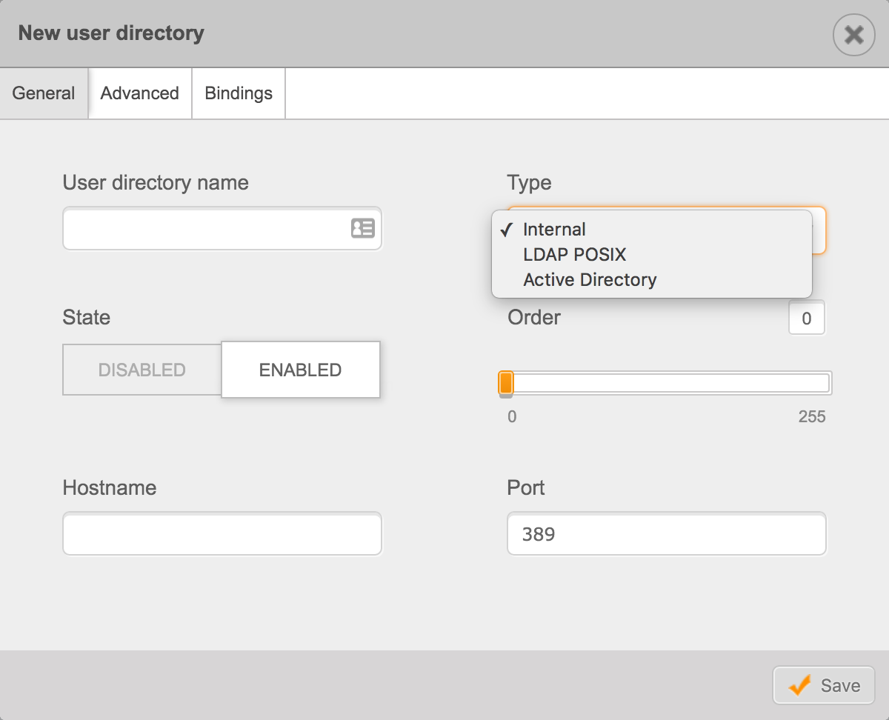The width and height of the screenshot is (889, 720).
Task: Close the New user directory dialog
Action: 853,35
